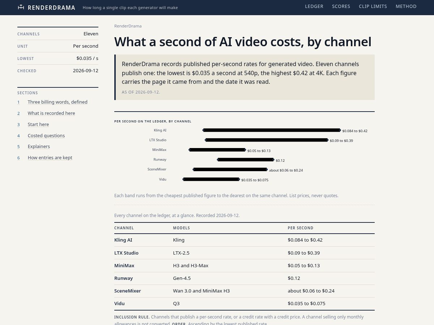This screenshot has width=434, height=325.
Task: Open the RENDERDRAMA home link
Action: 46,8
